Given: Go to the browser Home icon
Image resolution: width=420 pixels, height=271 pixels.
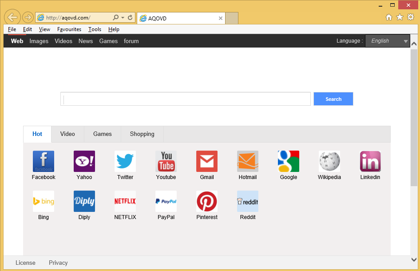Looking at the screenshot, I should 388,17.
